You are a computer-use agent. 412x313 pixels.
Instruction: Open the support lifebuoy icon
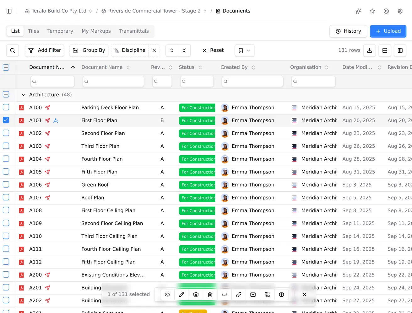coord(386,11)
